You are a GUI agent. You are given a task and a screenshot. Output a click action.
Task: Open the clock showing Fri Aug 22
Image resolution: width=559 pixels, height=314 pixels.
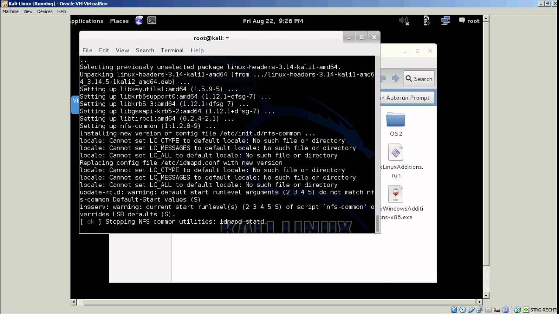pyautogui.click(x=273, y=20)
